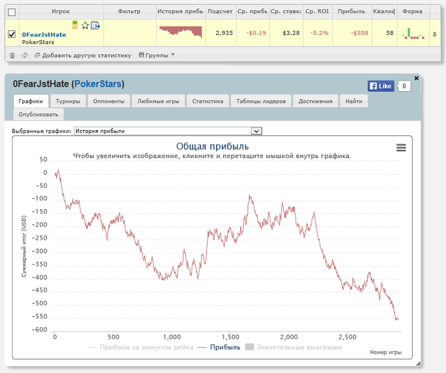Toggle the Прибыль legend series
Screen dimensions: 446x373
(x=219, y=347)
